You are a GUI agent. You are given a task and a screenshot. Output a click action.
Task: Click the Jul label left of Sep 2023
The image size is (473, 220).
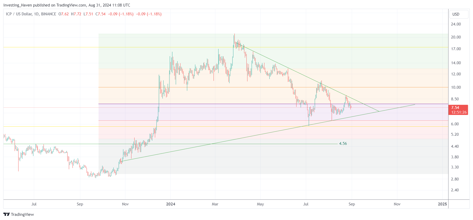click(x=34, y=204)
